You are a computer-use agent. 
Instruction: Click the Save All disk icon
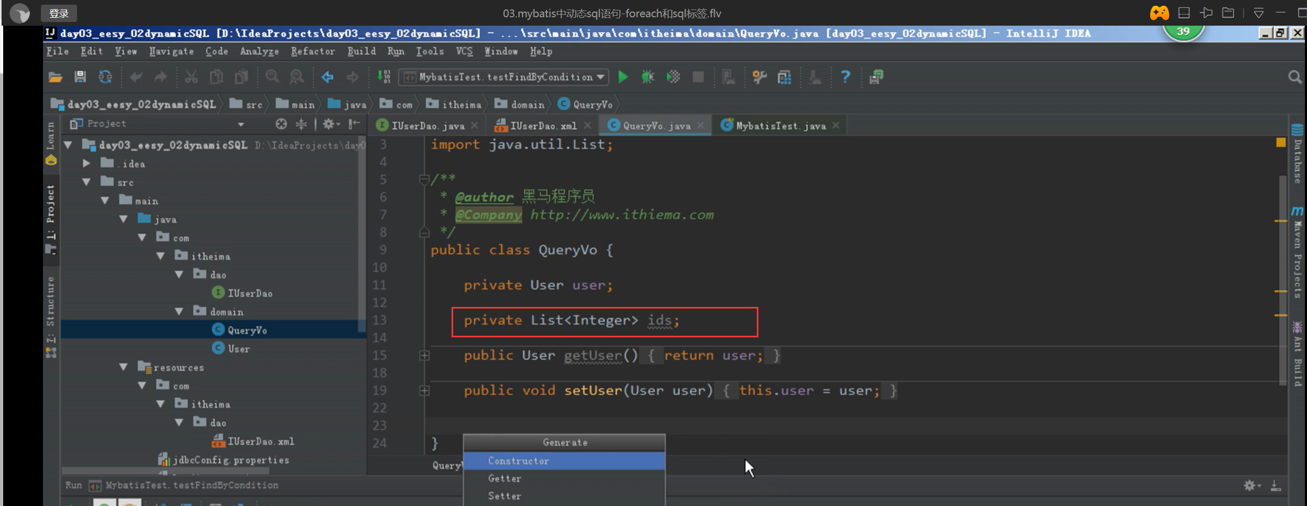(80, 78)
